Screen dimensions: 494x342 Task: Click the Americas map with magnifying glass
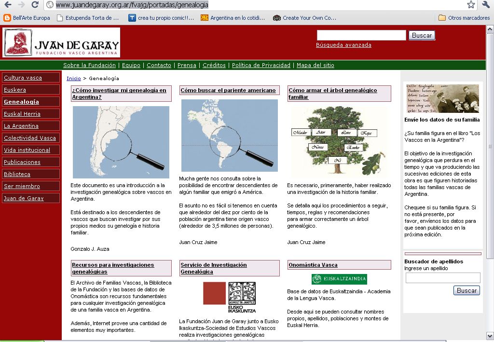click(x=229, y=136)
